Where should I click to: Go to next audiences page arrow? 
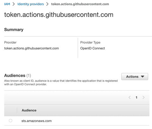pos(143,97)
